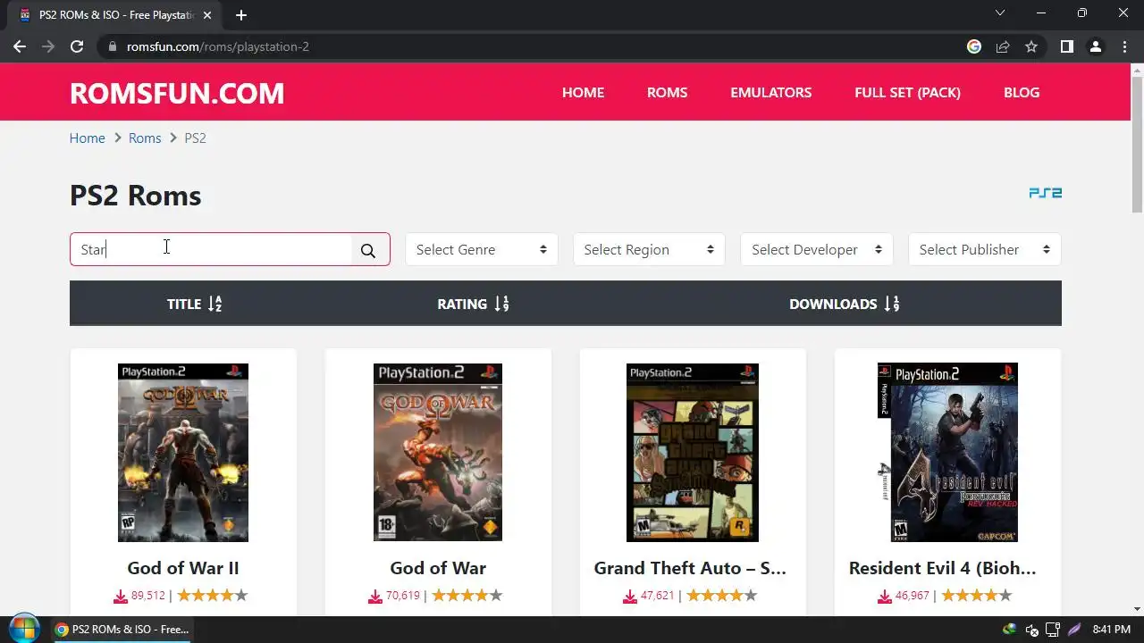Screen dimensions: 1144x643
Task: Click the download icon under God of War II
Action: coord(120,596)
